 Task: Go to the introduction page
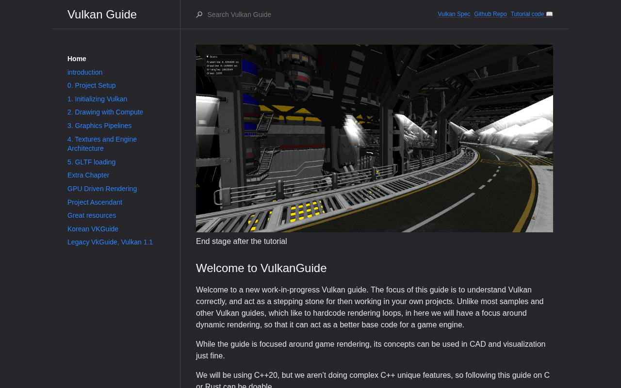coord(85,72)
